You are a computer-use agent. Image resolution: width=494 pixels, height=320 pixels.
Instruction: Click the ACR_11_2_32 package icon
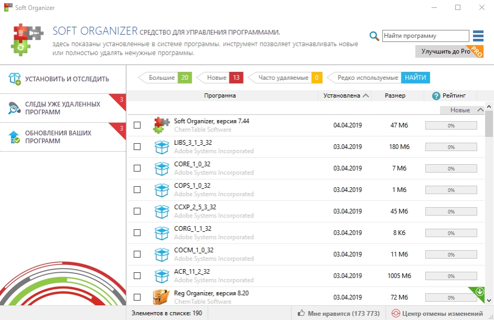point(162,276)
